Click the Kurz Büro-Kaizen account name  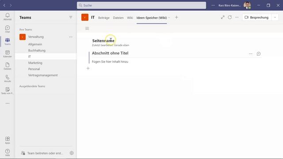(x=229, y=5)
